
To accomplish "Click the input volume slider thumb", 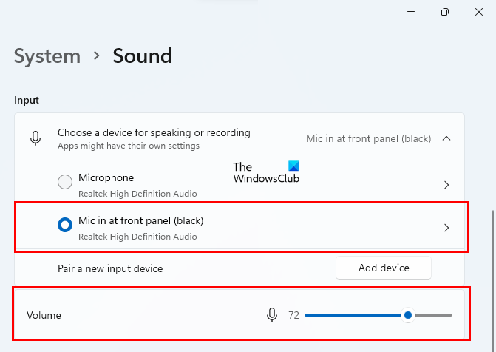I will pyautogui.click(x=408, y=315).
